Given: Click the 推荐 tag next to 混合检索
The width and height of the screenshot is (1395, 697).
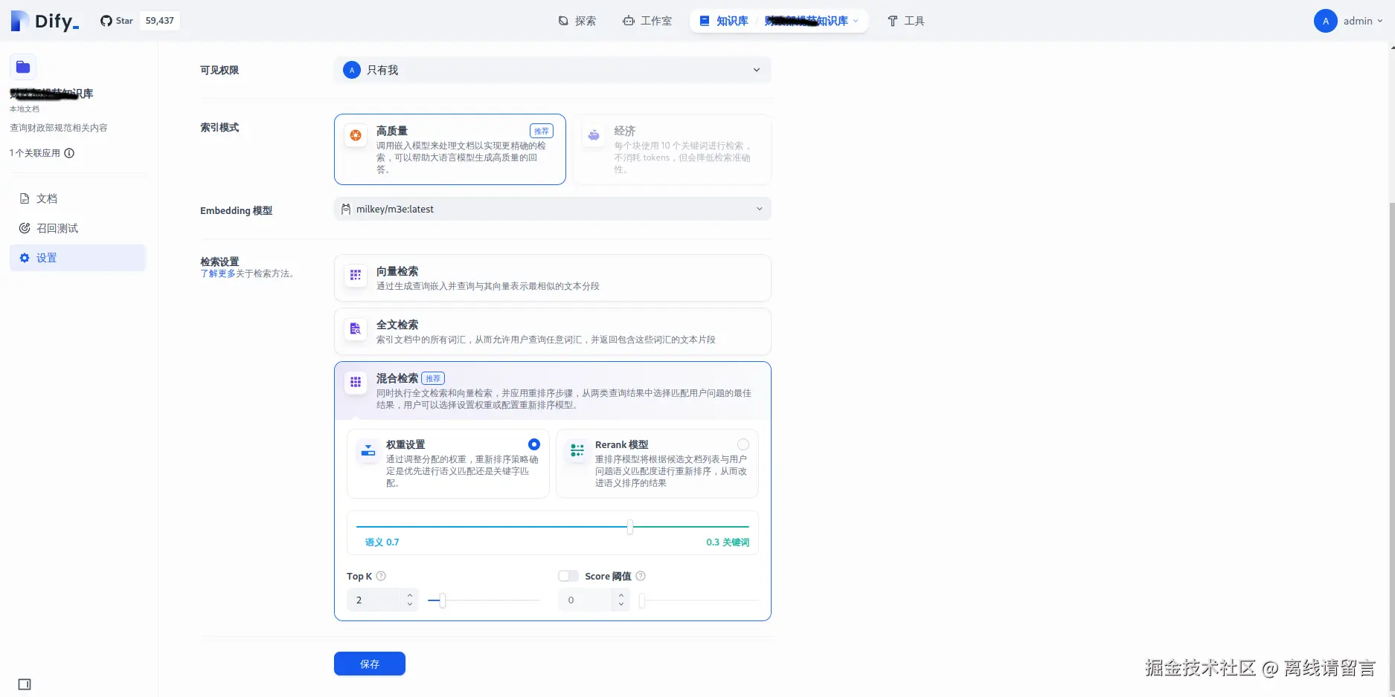Looking at the screenshot, I should [x=433, y=378].
